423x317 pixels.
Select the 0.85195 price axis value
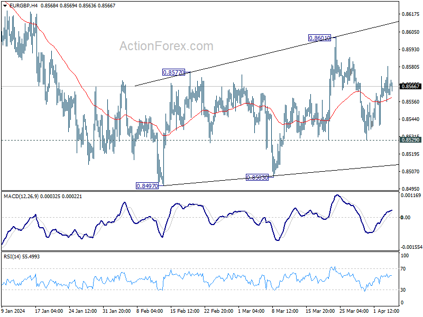coord(411,154)
